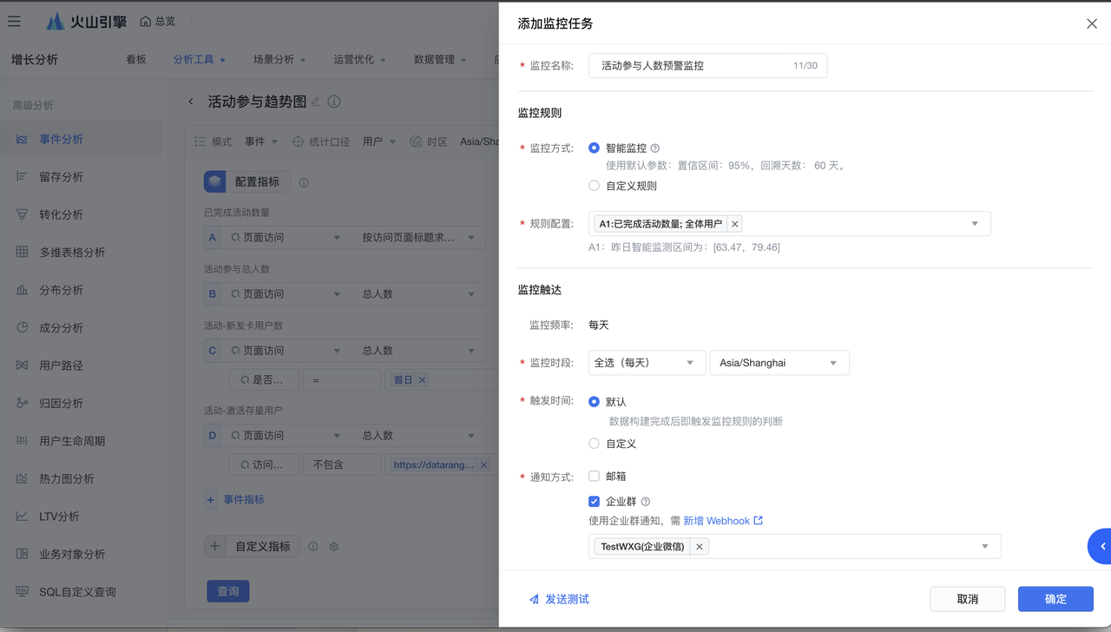Image resolution: width=1111 pixels, height=632 pixels.
Task: Click the edit pencil next to 活动参与趋势图
Action: click(316, 102)
